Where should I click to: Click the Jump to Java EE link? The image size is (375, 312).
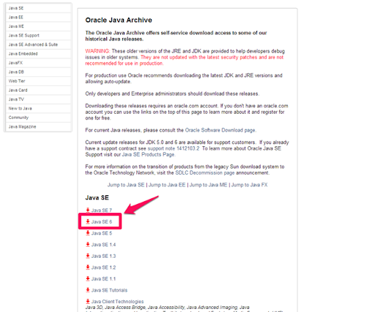167,185
